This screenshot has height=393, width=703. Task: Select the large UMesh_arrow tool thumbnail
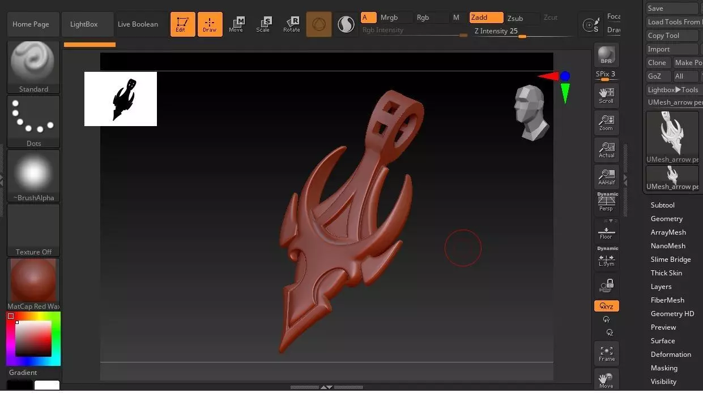point(672,137)
